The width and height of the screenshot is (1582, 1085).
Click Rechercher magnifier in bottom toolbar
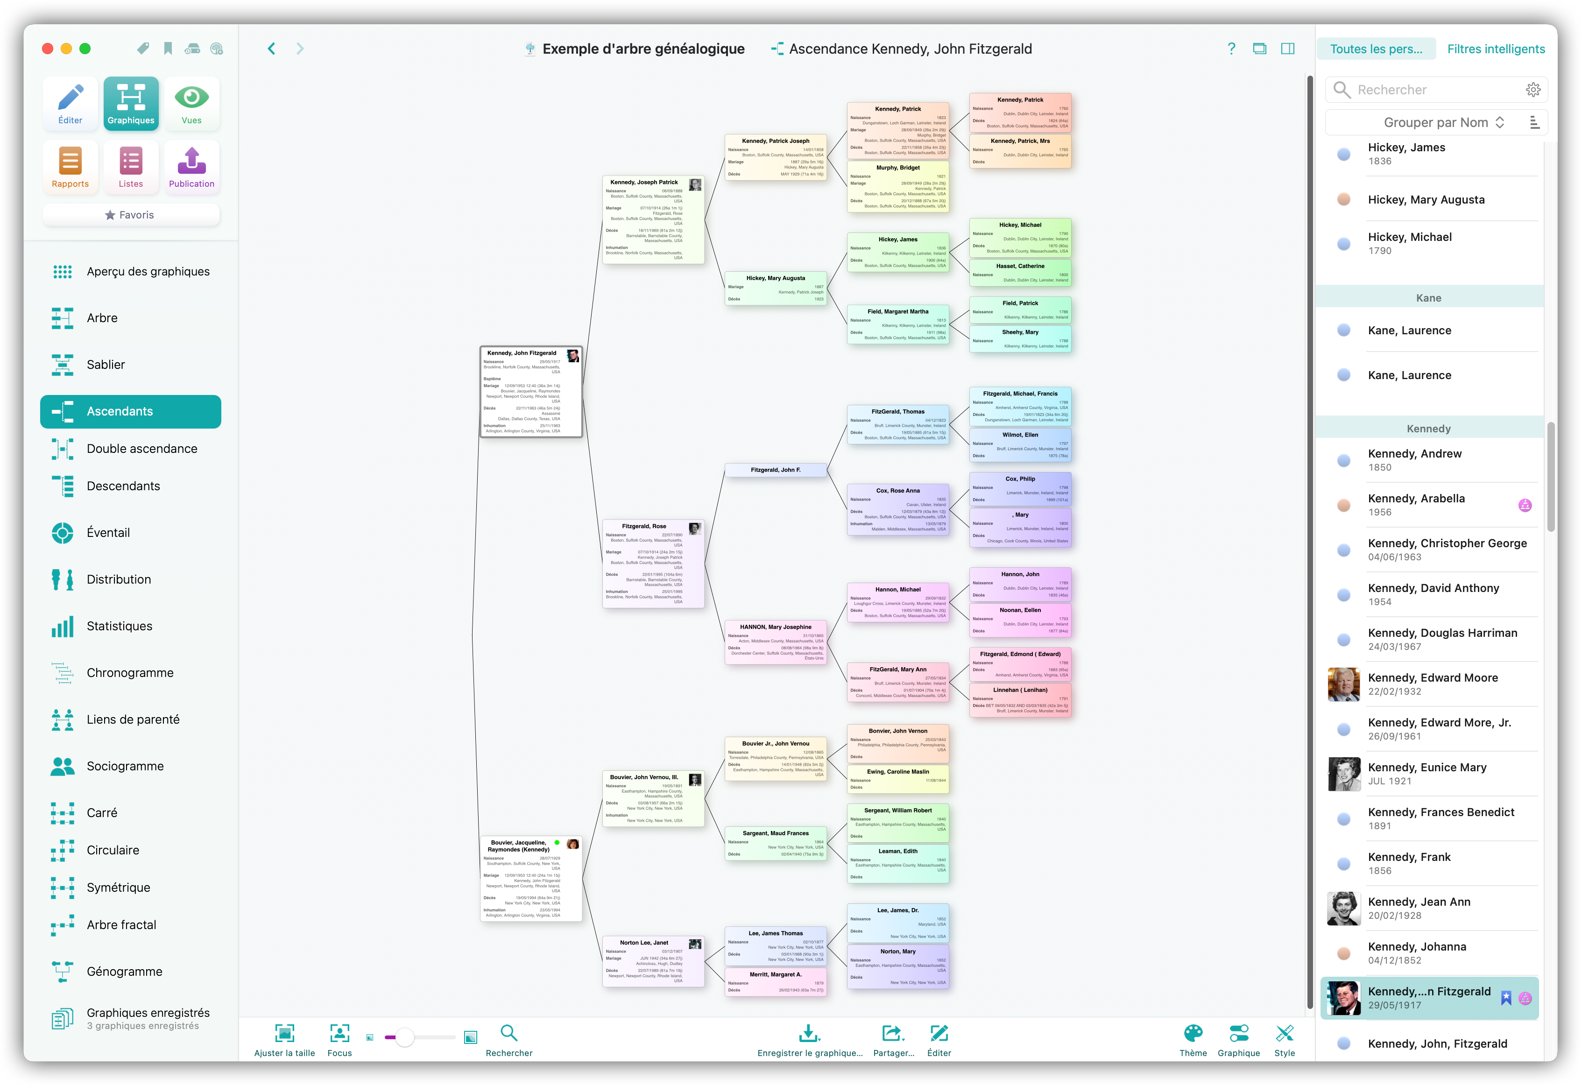pos(509,1039)
